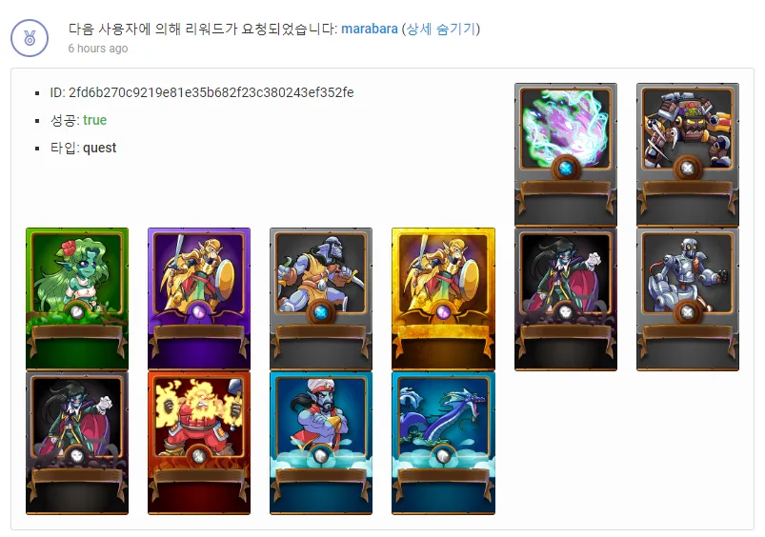This screenshot has height=537, width=765.
Task: Click the medal reward avatar icon
Action: tap(30, 38)
